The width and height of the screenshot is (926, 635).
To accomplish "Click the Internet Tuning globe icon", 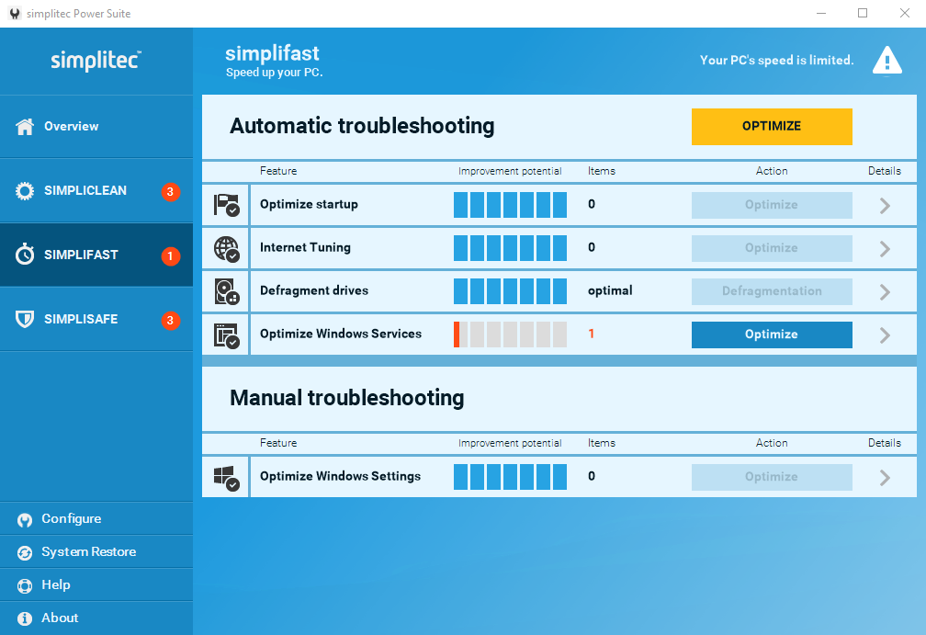I will (x=226, y=248).
